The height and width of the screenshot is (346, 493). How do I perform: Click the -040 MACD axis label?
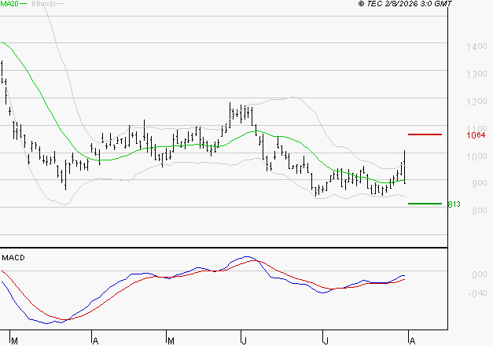tap(477, 293)
